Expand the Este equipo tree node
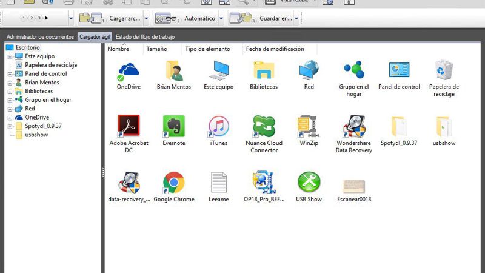485x273 pixels. coord(10,56)
